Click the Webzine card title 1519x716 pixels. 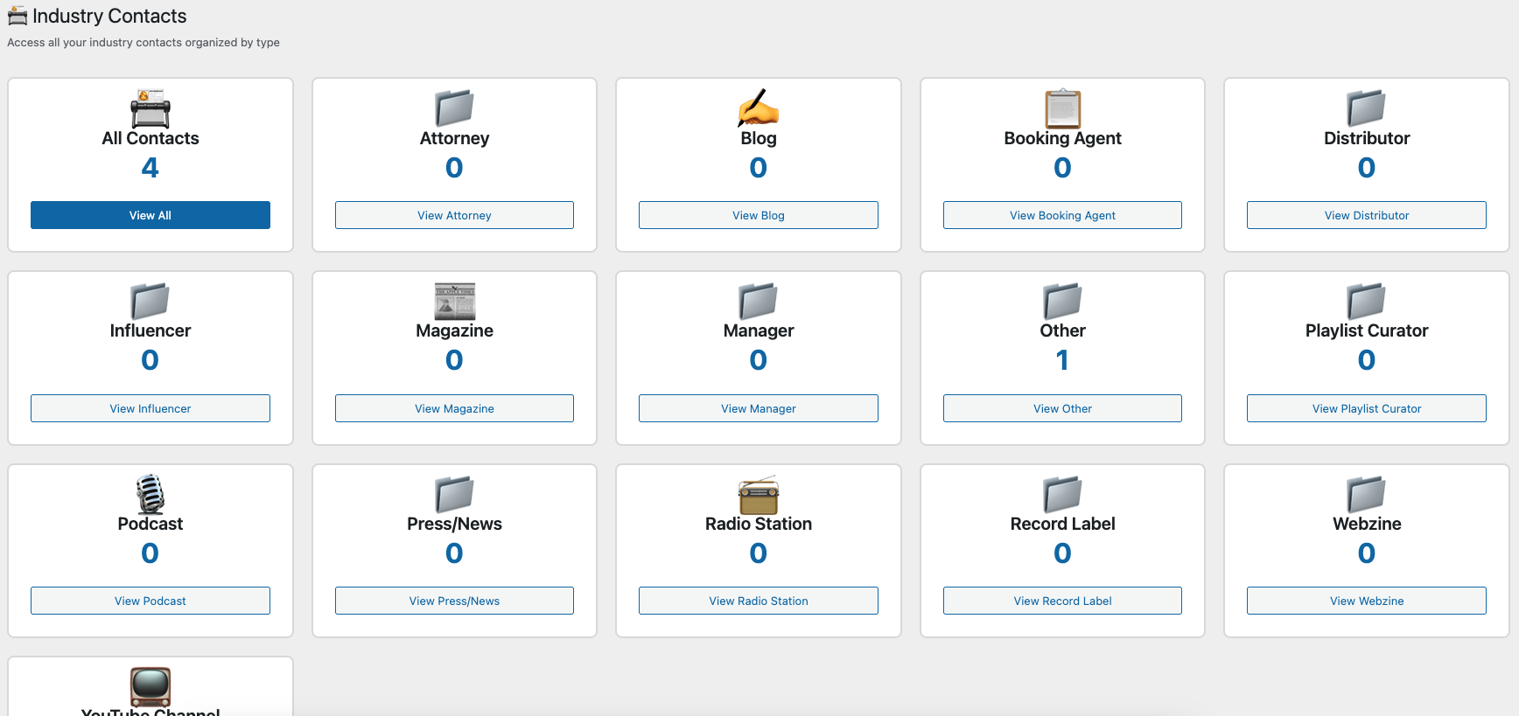click(x=1366, y=524)
